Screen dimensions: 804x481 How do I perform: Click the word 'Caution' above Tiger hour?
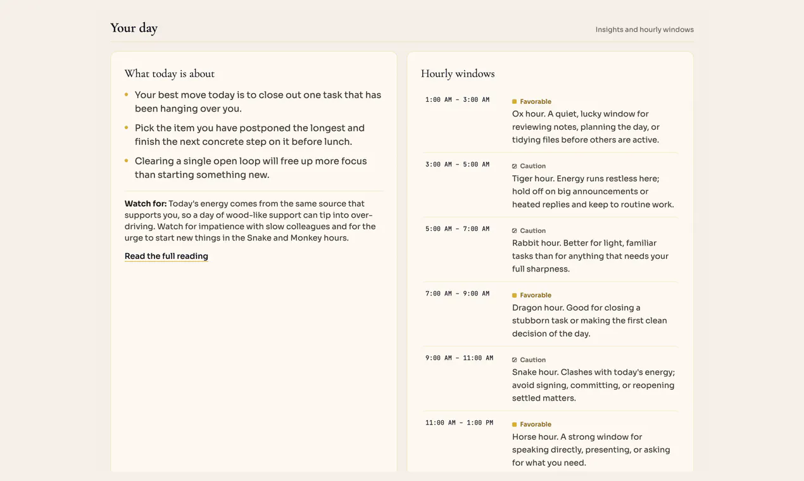click(533, 166)
